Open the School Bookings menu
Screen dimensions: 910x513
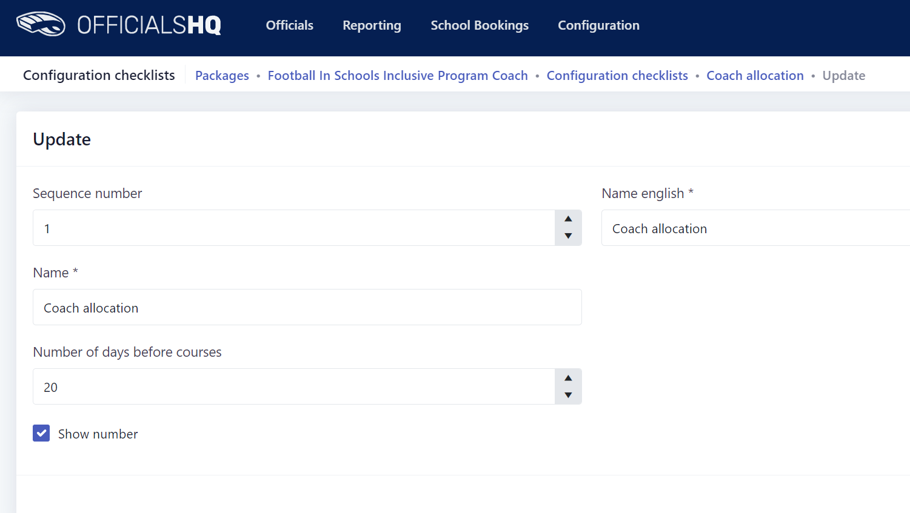pyautogui.click(x=480, y=25)
